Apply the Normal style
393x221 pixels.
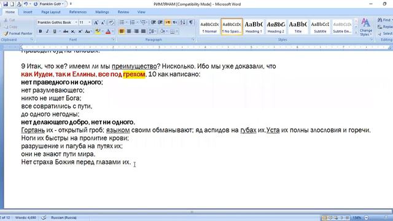(x=209, y=26)
